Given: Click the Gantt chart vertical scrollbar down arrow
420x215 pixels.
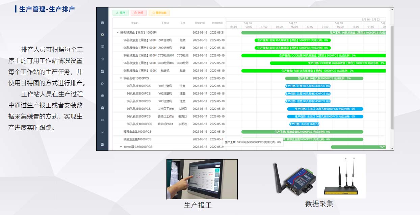Looking at the screenshot, I should 392,149.
